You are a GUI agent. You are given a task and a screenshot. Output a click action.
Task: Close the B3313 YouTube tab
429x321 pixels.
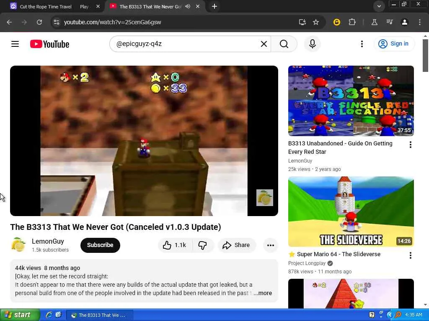(x=198, y=6)
